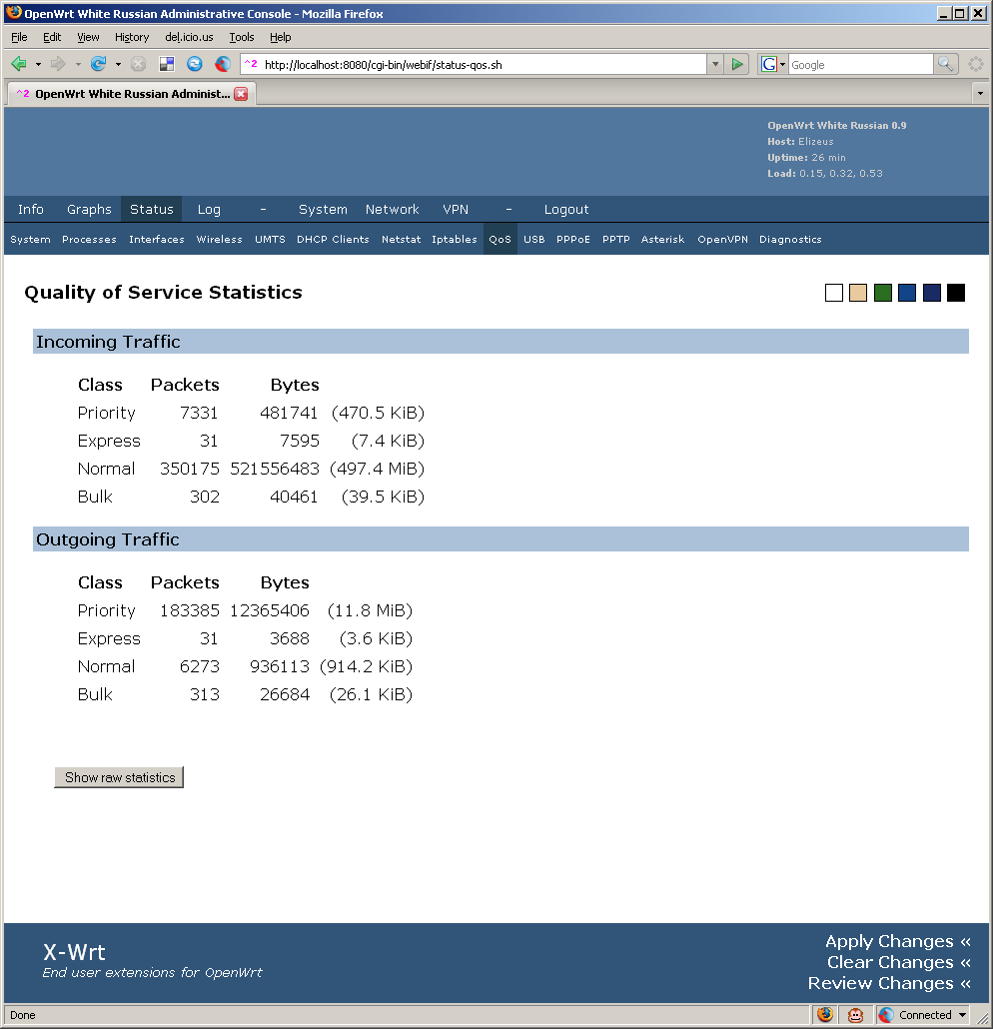This screenshot has height=1029, width=993.
Task: Open the Log section
Action: [209, 210]
